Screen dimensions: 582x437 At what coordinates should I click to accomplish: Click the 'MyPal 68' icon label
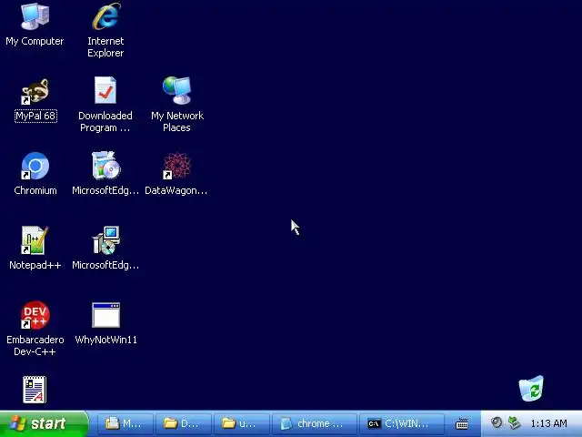click(x=35, y=116)
